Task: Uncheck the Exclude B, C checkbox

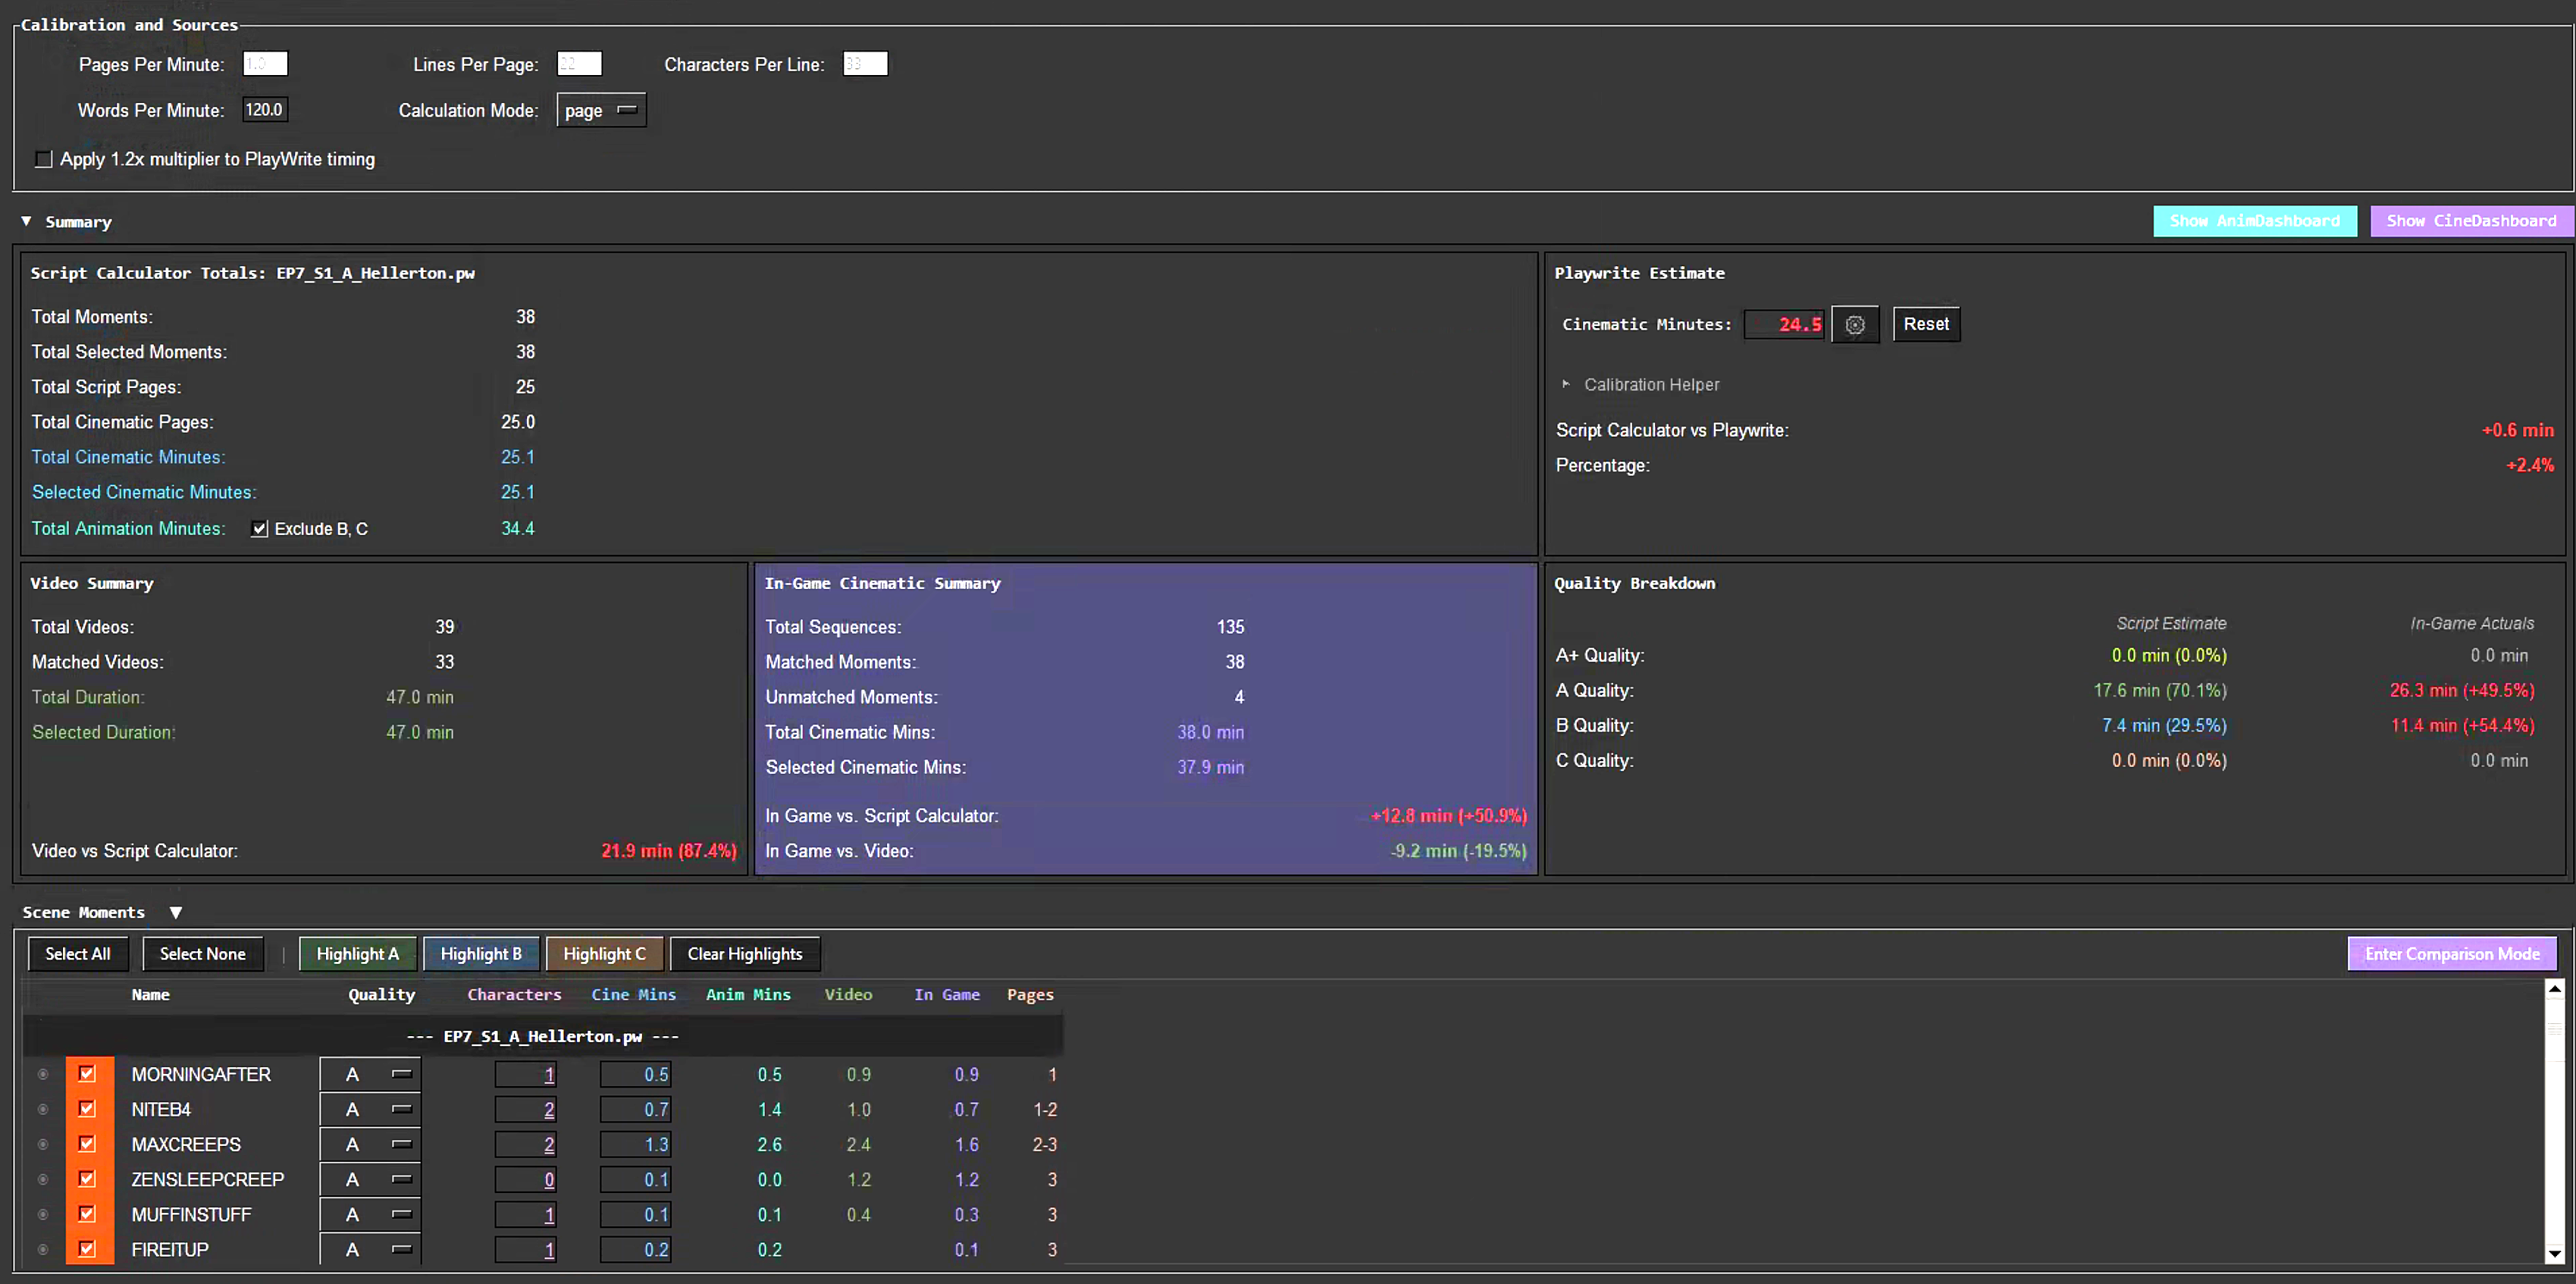Action: click(x=259, y=529)
